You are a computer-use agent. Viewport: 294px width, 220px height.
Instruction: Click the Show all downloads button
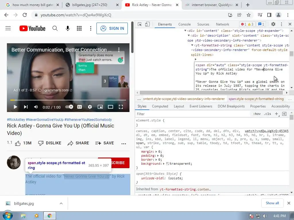pyautogui.click(x=272, y=203)
